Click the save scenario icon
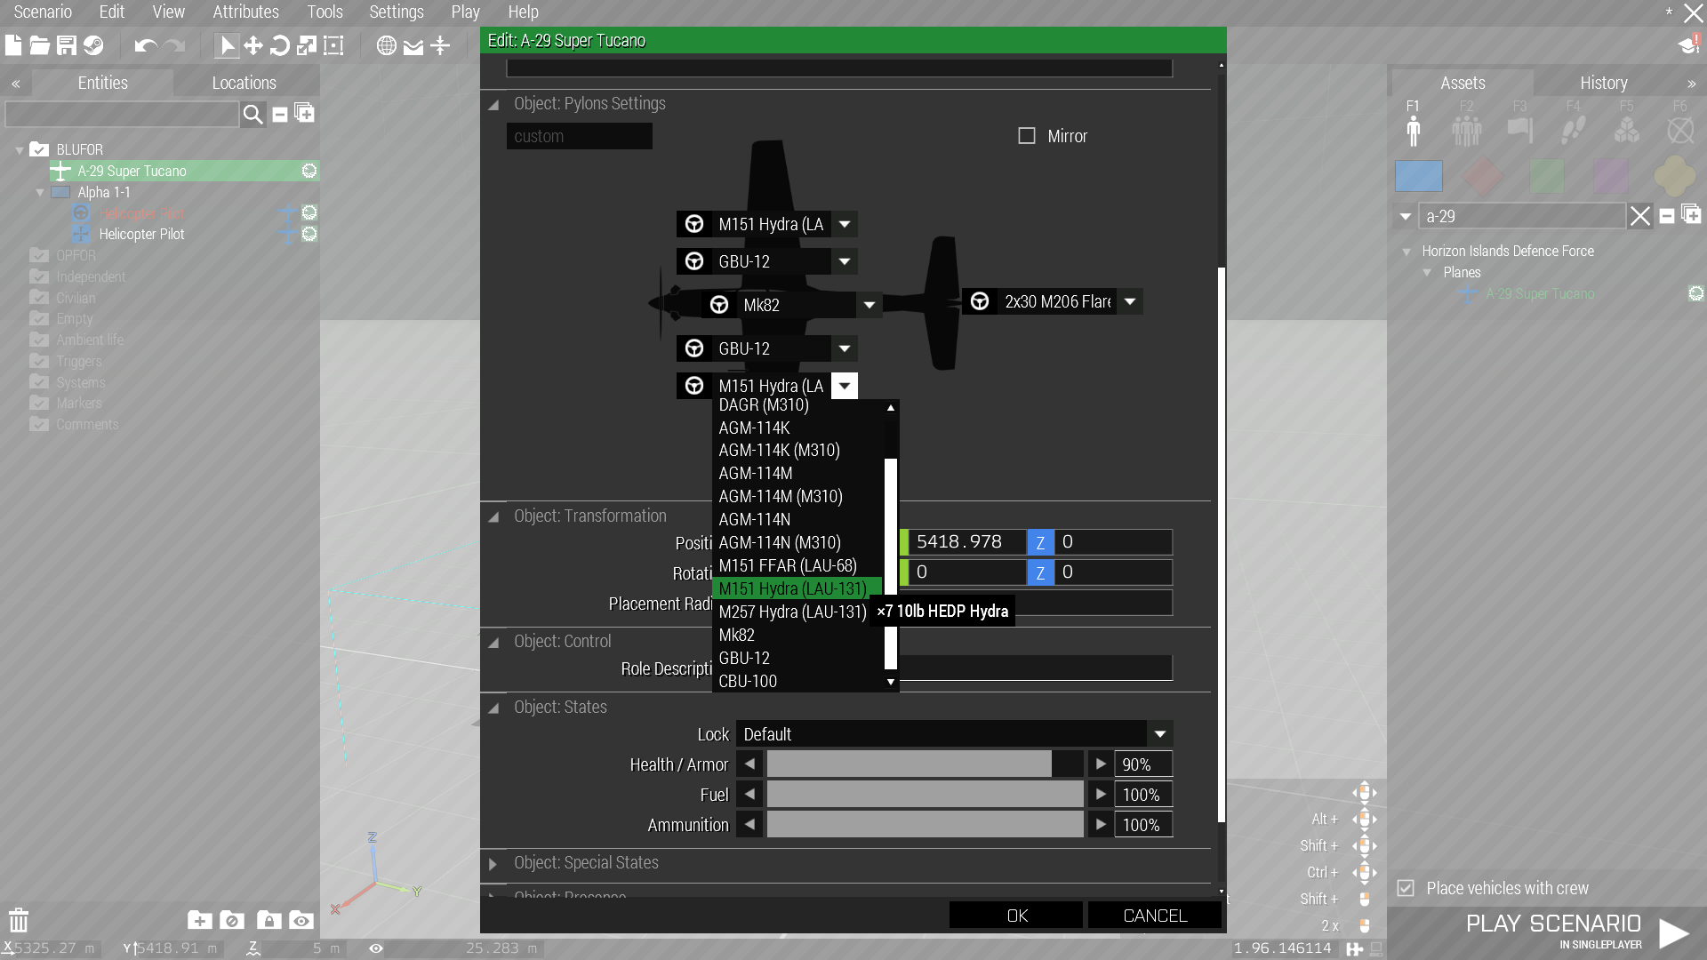Screen dimensions: 1707x960 tap(67, 45)
